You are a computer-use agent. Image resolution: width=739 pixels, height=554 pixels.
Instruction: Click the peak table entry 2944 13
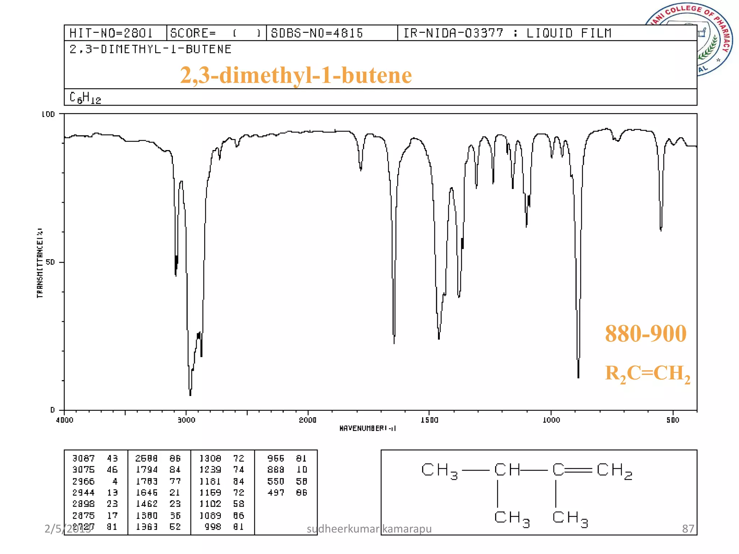[95, 493]
